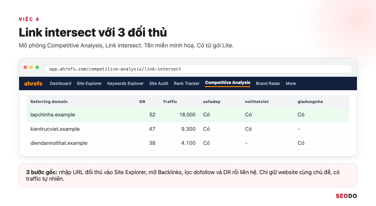Click tapchinha row's giadungnha 'Có' cell
The height and width of the screenshot is (206, 376).
tap(301, 115)
